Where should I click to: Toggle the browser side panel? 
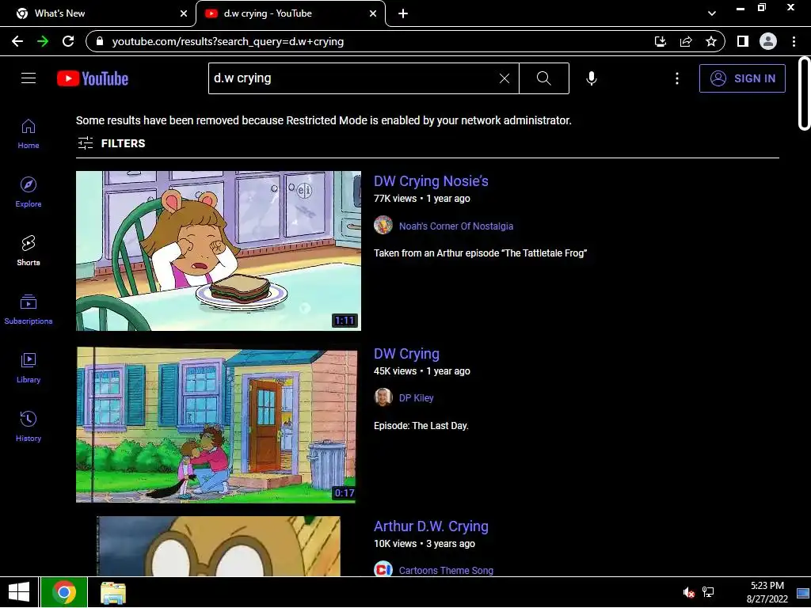coord(743,41)
